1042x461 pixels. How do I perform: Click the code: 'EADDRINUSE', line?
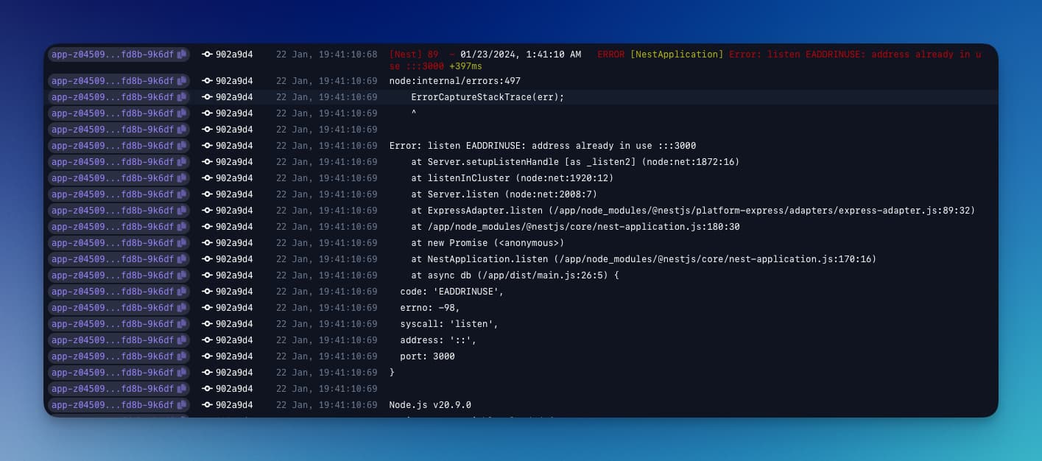pyautogui.click(x=451, y=292)
